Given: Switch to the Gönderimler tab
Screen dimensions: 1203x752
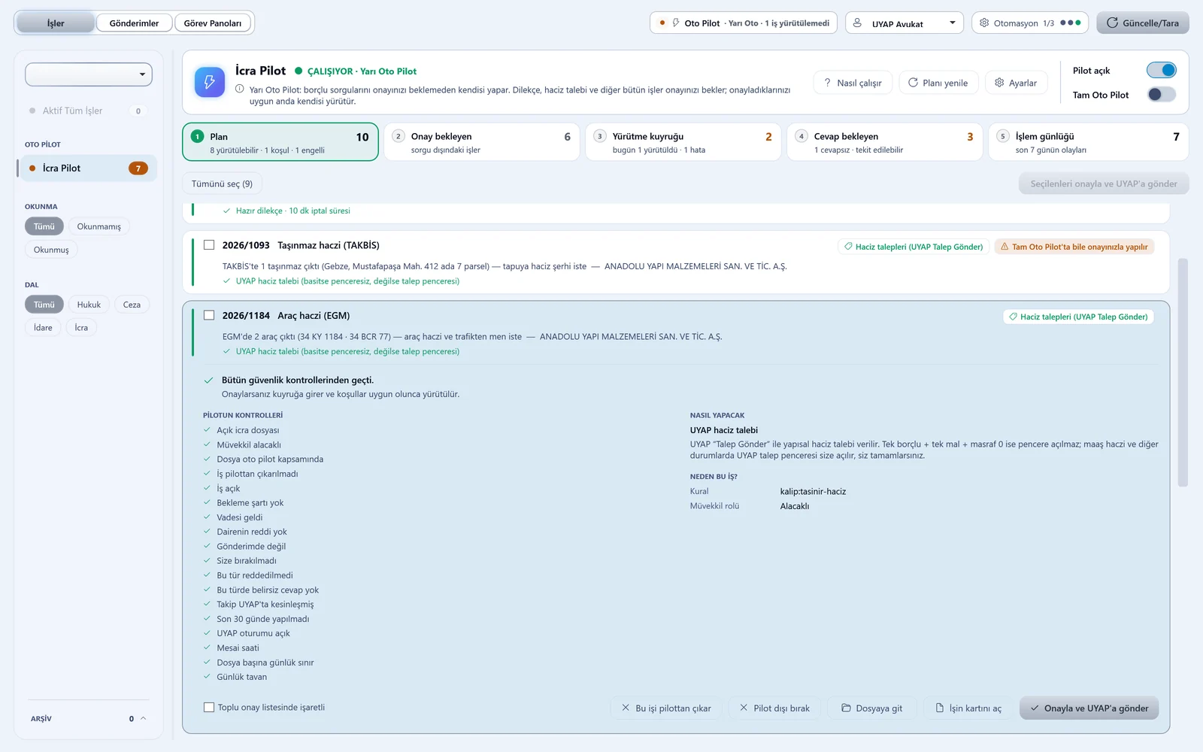Looking at the screenshot, I should click(x=135, y=23).
